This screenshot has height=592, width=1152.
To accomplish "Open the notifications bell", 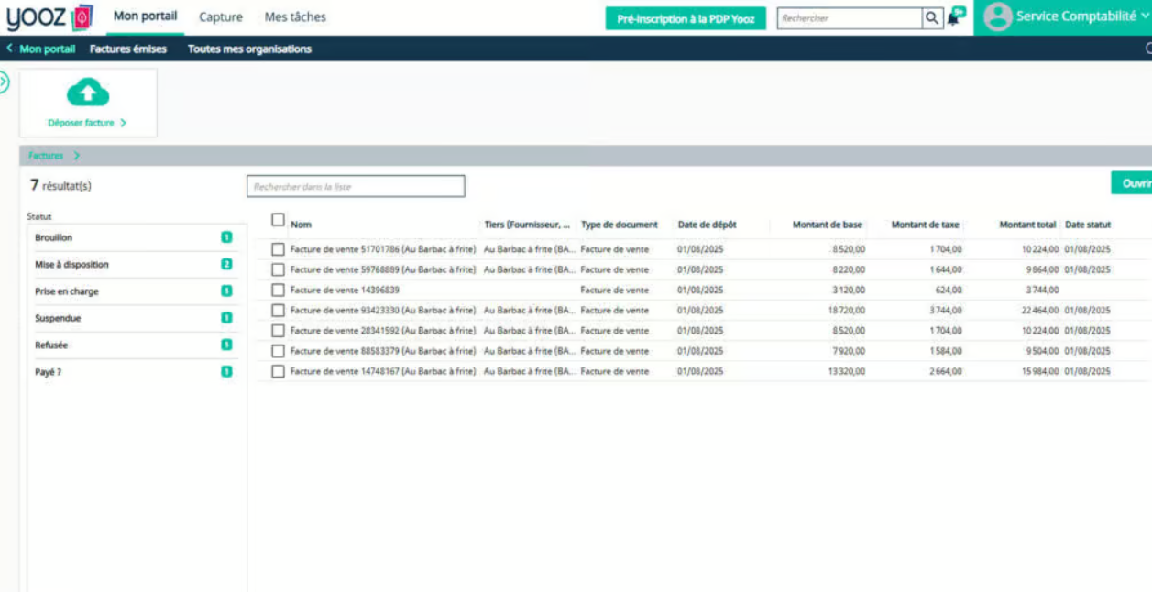I will click(955, 17).
